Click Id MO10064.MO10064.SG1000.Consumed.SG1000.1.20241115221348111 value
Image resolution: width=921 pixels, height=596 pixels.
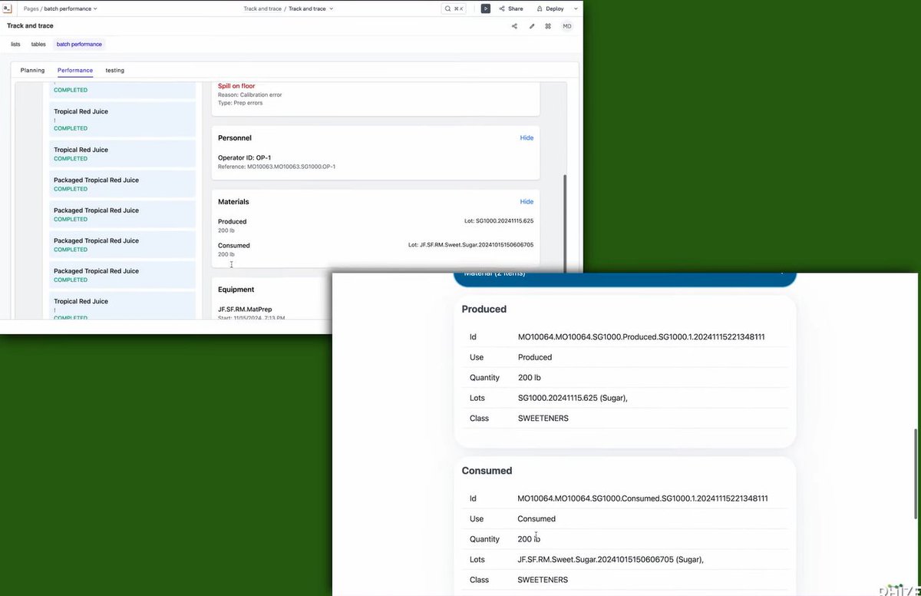642,498
